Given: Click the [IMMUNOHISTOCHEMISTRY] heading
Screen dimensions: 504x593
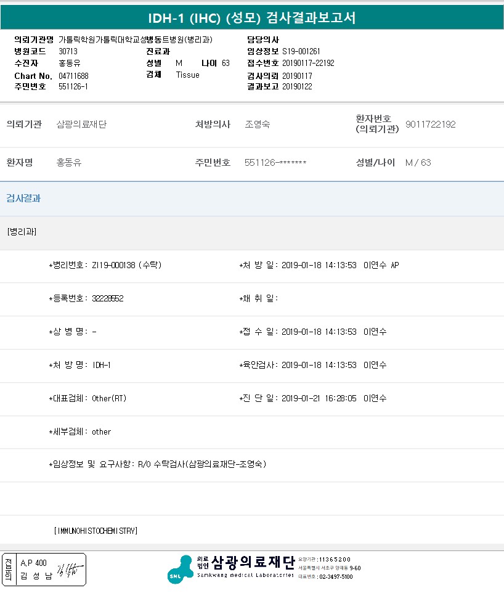Looking at the screenshot, I should pyautogui.click(x=96, y=531).
